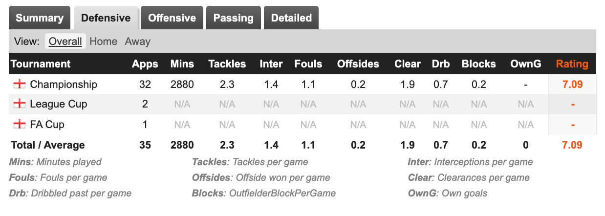Open the Championship tournament link
Viewport: 605px width, 216px height.
[64, 85]
